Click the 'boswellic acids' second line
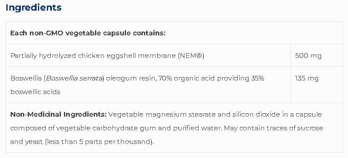This screenshot has width=348, height=158. pyautogui.click(x=35, y=92)
